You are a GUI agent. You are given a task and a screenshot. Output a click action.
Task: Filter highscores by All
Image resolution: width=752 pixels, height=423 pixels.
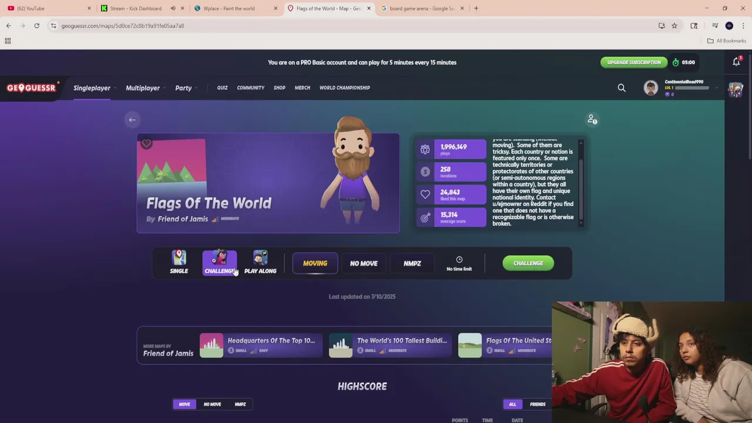pos(512,404)
